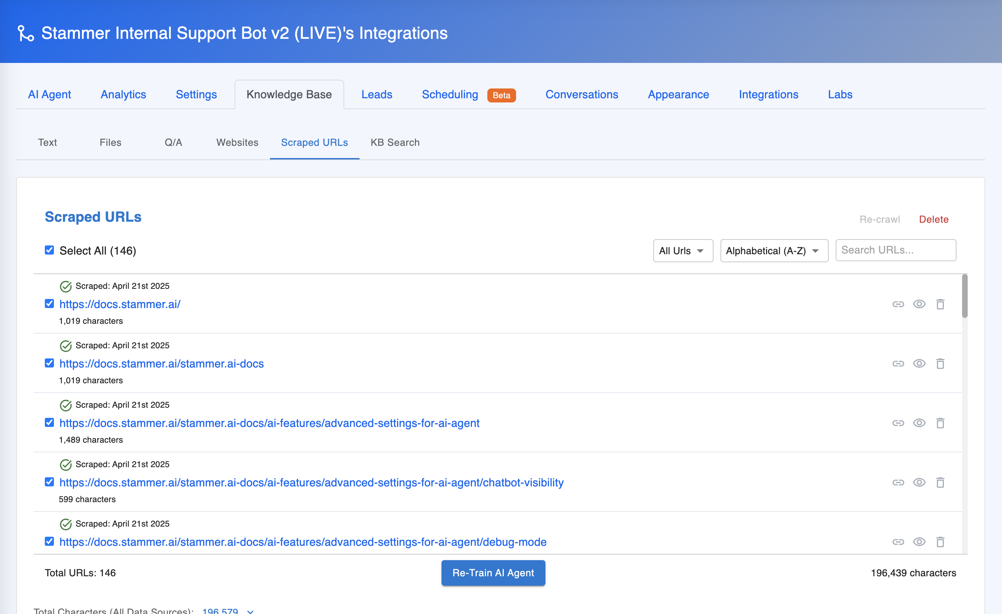Open the Q/A sub-tab

tap(173, 143)
